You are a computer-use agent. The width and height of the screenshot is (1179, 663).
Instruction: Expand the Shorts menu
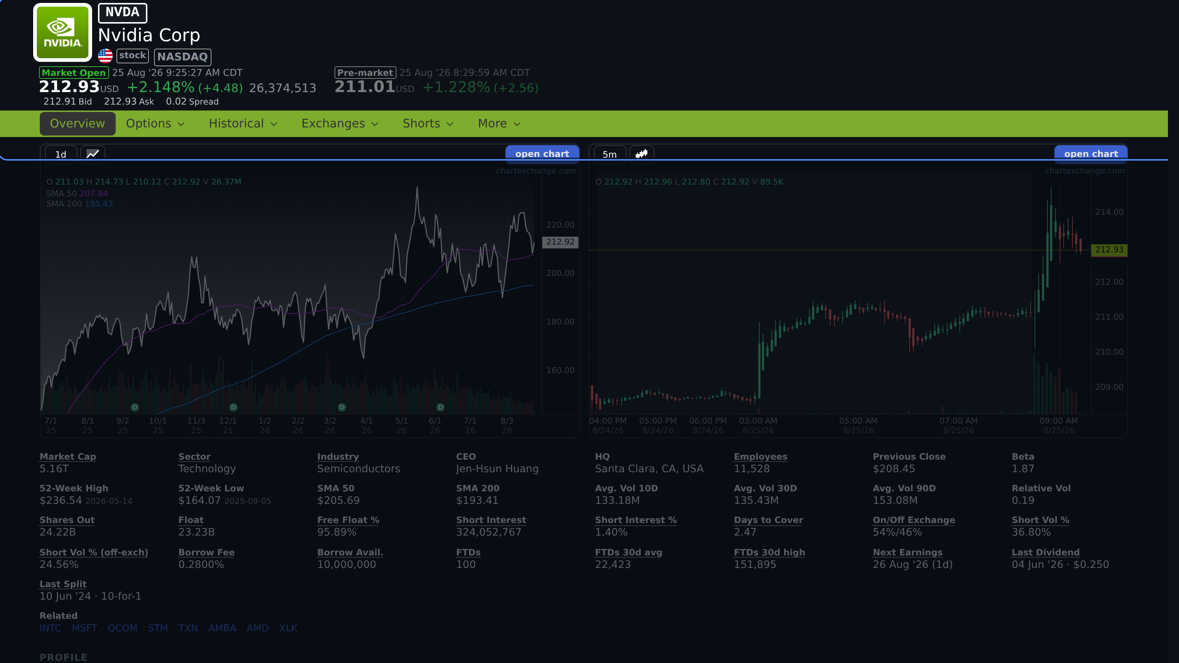point(428,123)
